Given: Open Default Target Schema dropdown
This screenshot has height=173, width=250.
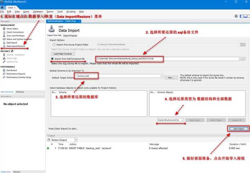Looking at the screenshot, I should [161, 76].
